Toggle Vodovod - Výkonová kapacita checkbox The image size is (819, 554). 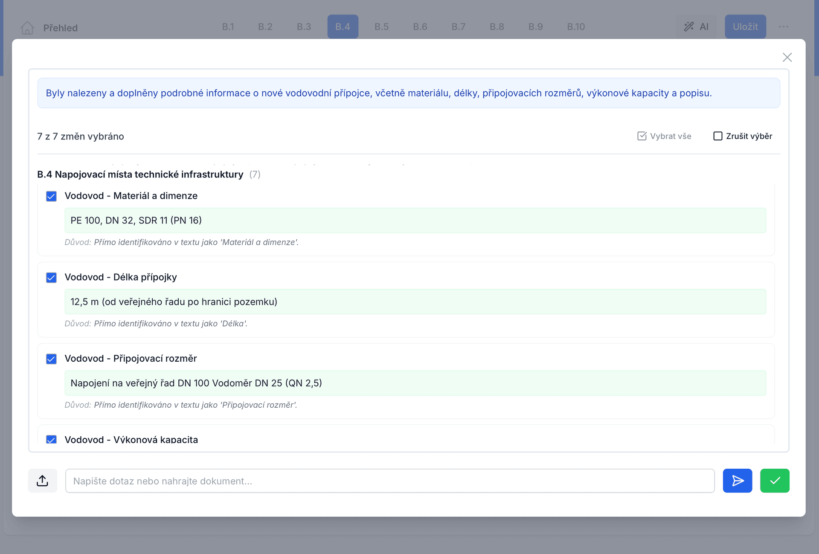(51, 439)
